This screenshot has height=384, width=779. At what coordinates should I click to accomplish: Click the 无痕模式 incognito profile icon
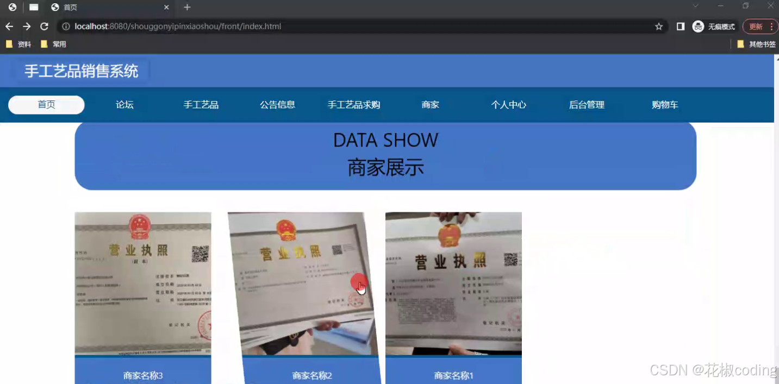pyautogui.click(x=697, y=26)
